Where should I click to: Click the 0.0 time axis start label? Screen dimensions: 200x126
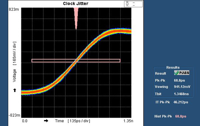point(25,121)
